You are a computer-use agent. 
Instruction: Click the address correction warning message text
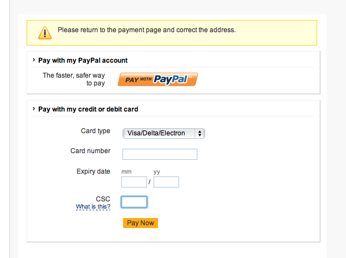146,30
